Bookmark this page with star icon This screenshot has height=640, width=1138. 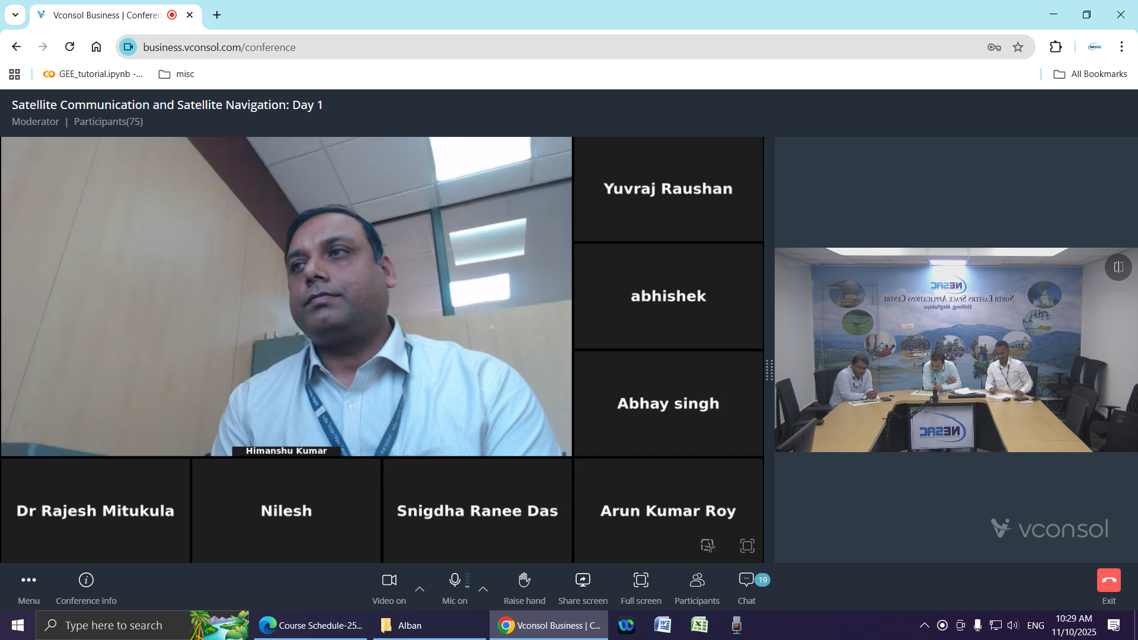tap(1018, 47)
